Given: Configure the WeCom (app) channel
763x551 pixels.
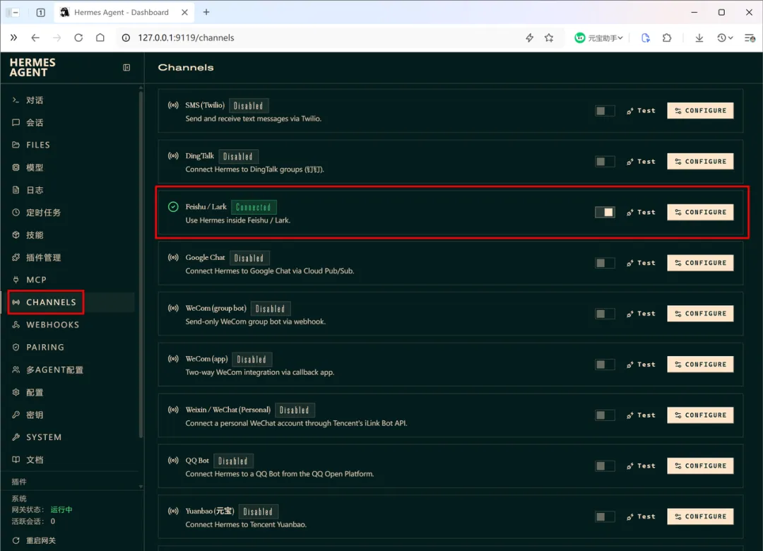Looking at the screenshot, I should pos(700,365).
